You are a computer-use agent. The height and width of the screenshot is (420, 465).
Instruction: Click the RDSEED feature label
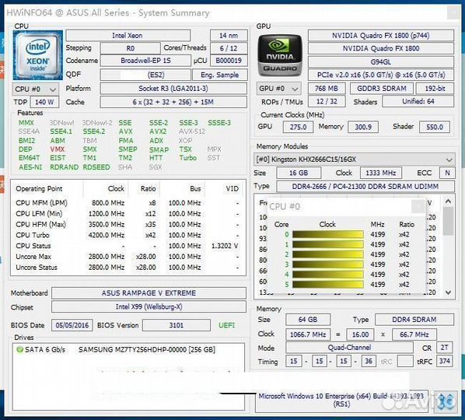96,167
